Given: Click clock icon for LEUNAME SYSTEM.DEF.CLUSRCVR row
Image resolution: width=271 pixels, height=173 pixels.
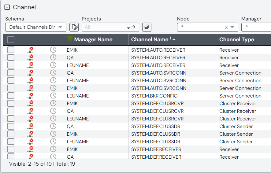Looking at the screenshot, I should point(53,119).
